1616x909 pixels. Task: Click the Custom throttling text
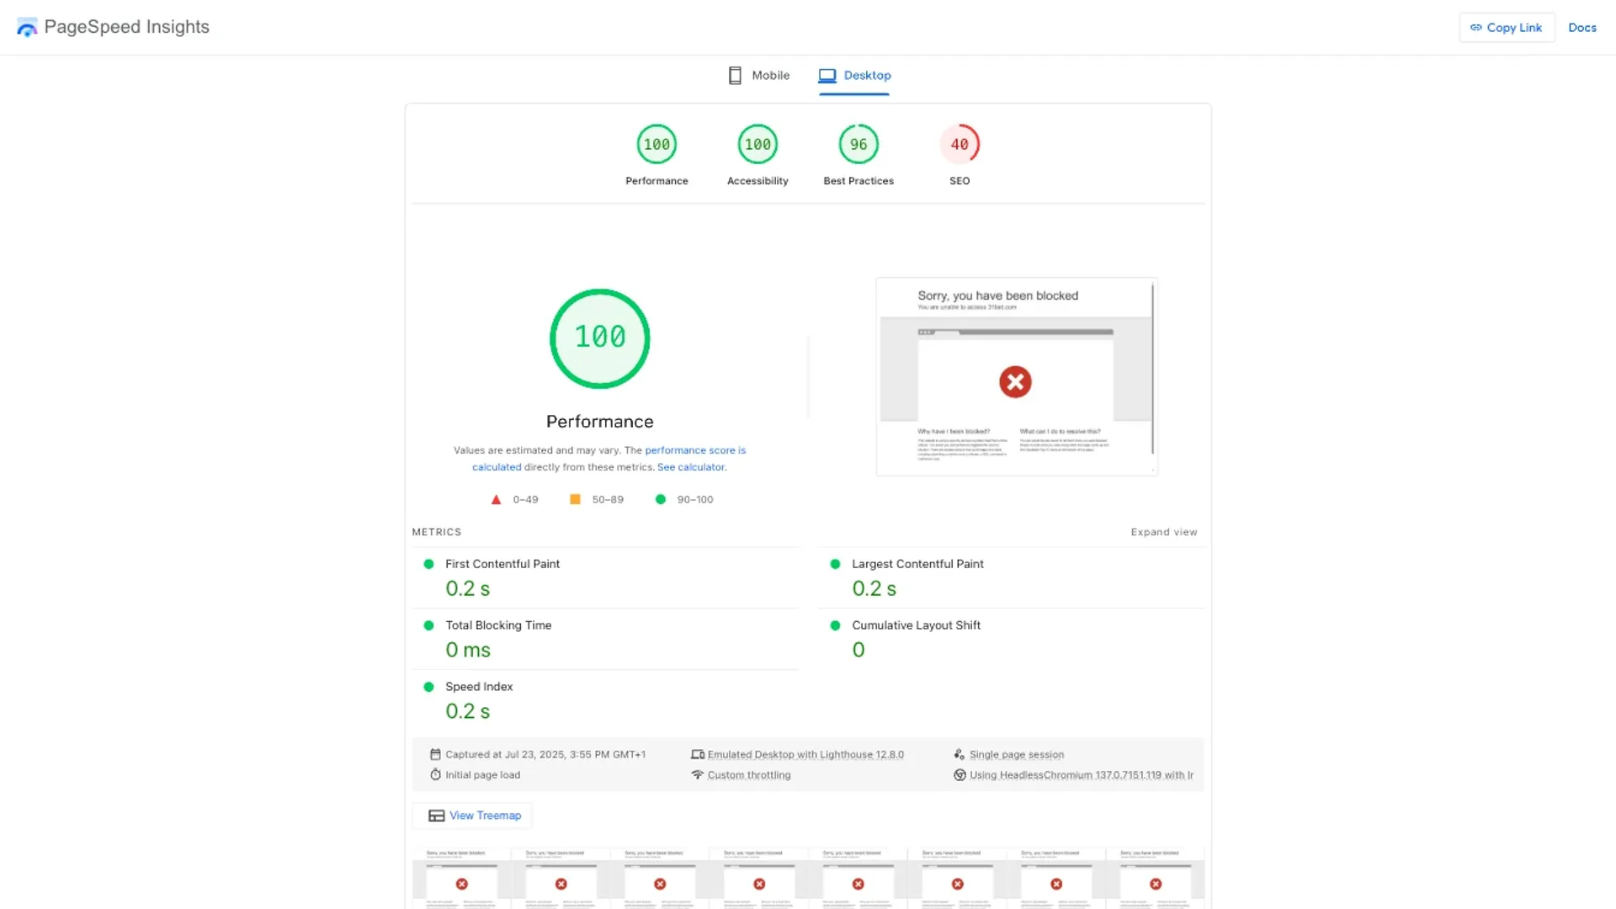coord(749,775)
